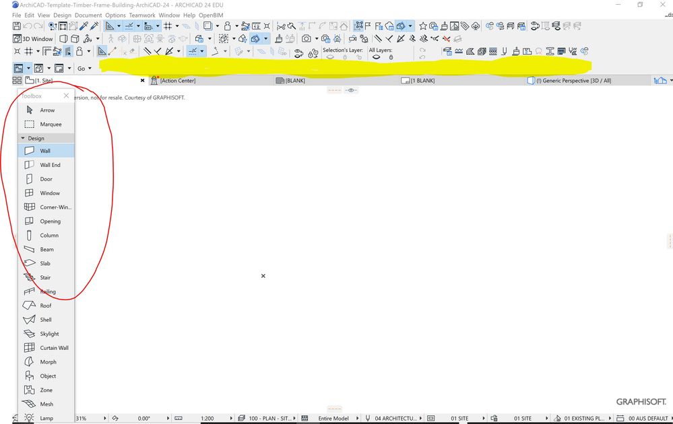
Task: Select the Wall tool in the Toolbox
Action: pyautogui.click(x=46, y=151)
